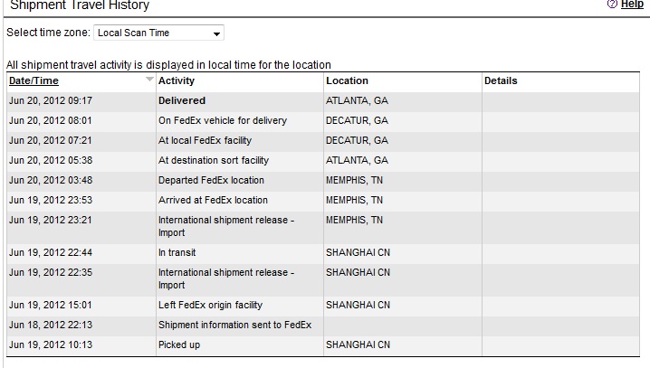The image size is (650, 368).
Task: Click the Details column header
Action: 501,80
